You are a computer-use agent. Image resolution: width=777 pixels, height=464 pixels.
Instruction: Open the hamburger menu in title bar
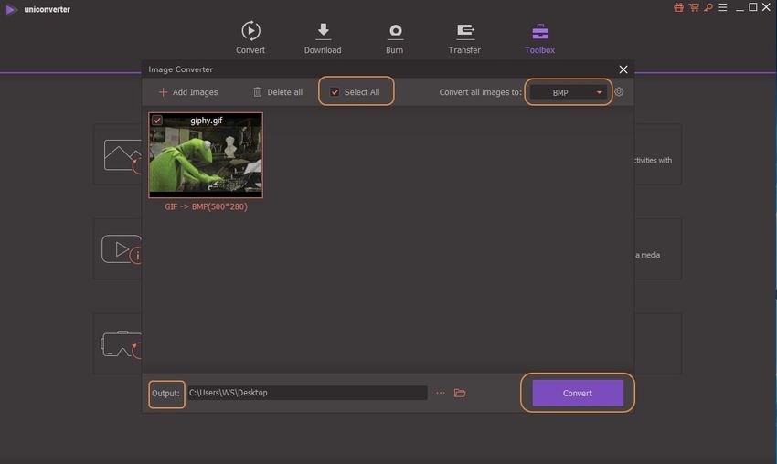coord(721,7)
